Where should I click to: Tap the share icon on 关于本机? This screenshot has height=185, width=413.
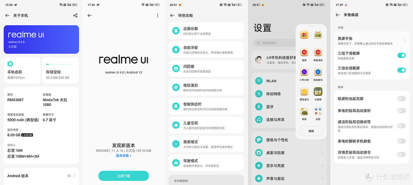tap(75, 16)
